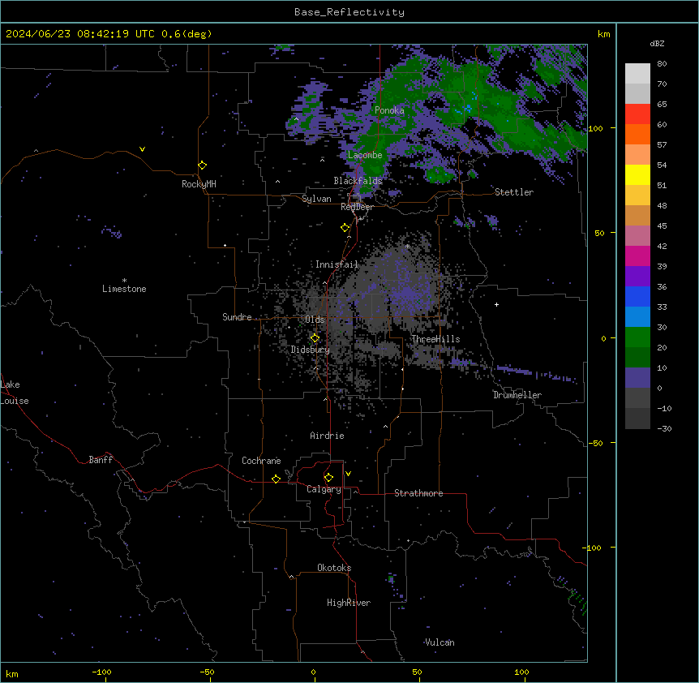Click the RockyMH map label

[199, 184]
